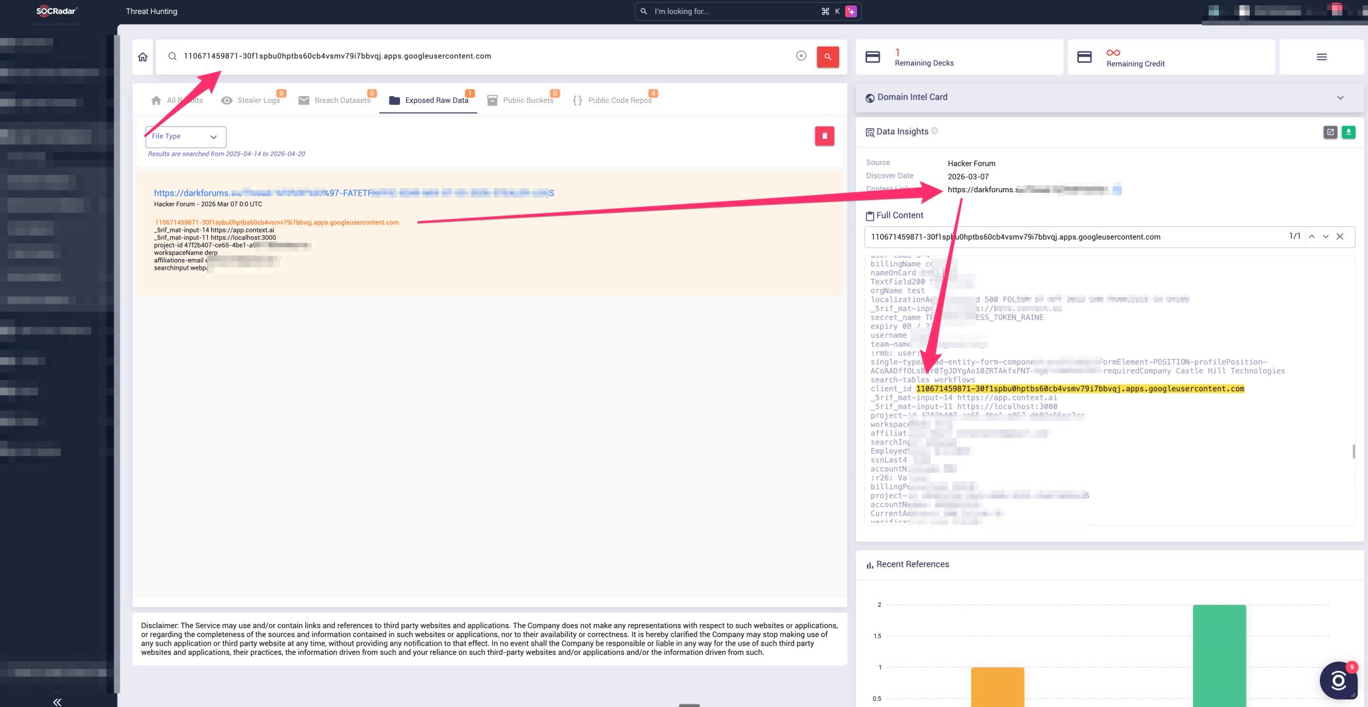Close the Full Content find bar
1368x707 pixels.
click(x=1340, y=236)
